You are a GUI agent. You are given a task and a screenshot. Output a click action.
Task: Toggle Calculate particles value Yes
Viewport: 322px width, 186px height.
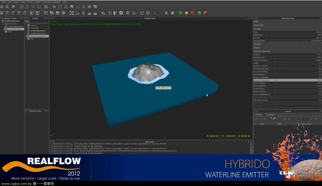[x=298, y=69]
